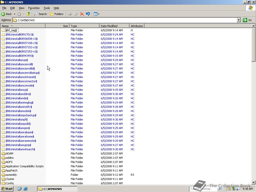
Task: Click the address bar showing C:\WINDOWS
Action: coord(125,20)
